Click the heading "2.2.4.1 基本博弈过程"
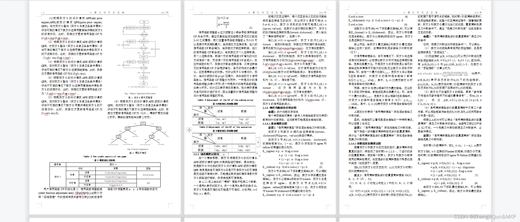This screenshot has height=222, width=520. (275, 123)
